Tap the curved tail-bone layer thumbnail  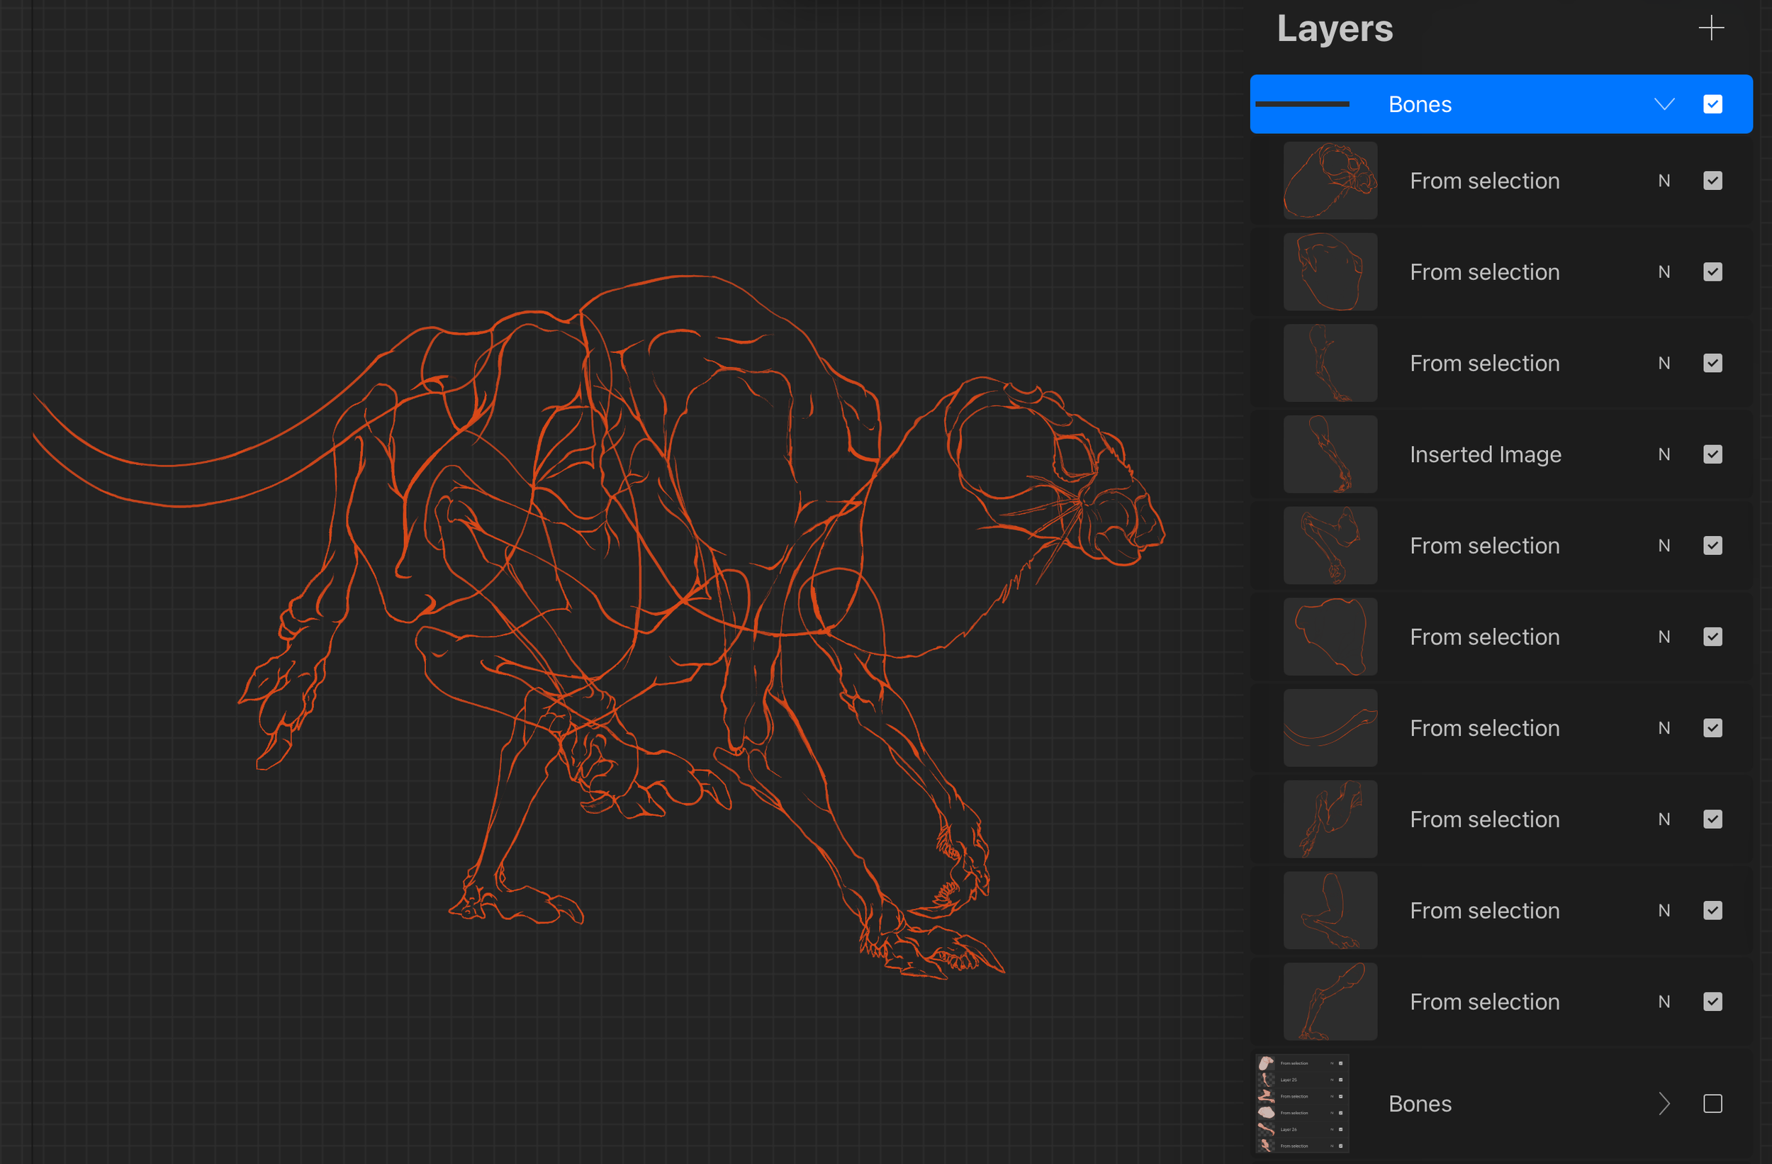point(1330,727)
